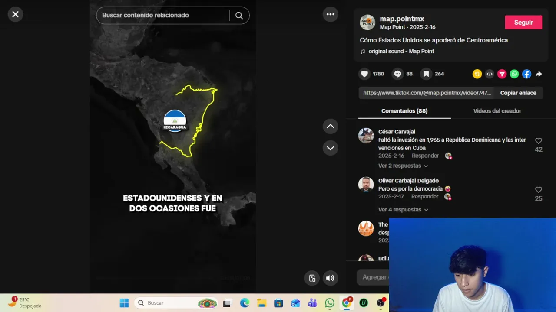This screenshot has height=312, width=556.
Task: Like Oliver Carbajal Delgado's comment
Action: [539, 190]
